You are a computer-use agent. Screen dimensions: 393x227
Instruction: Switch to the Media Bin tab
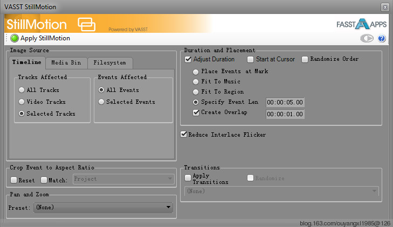(66, 63)
